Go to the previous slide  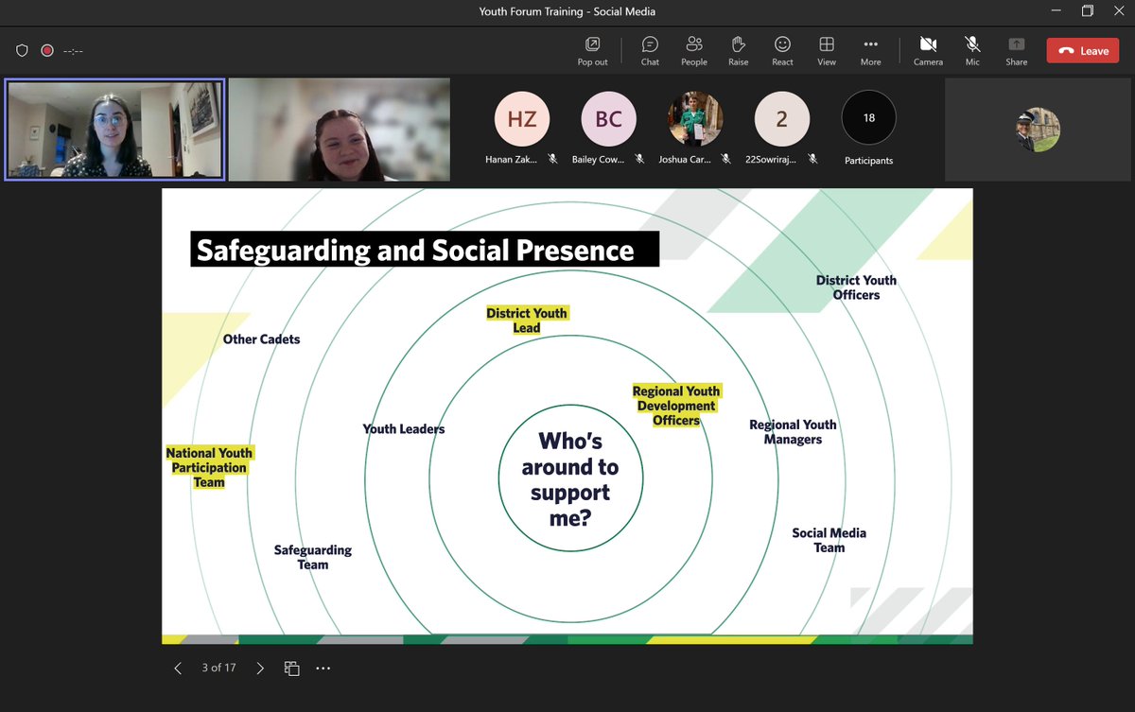point(178,668)
